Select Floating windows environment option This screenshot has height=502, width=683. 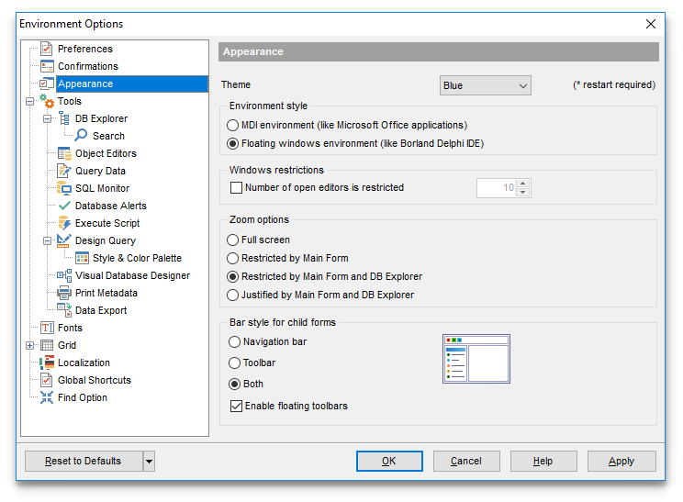[232, 144]
